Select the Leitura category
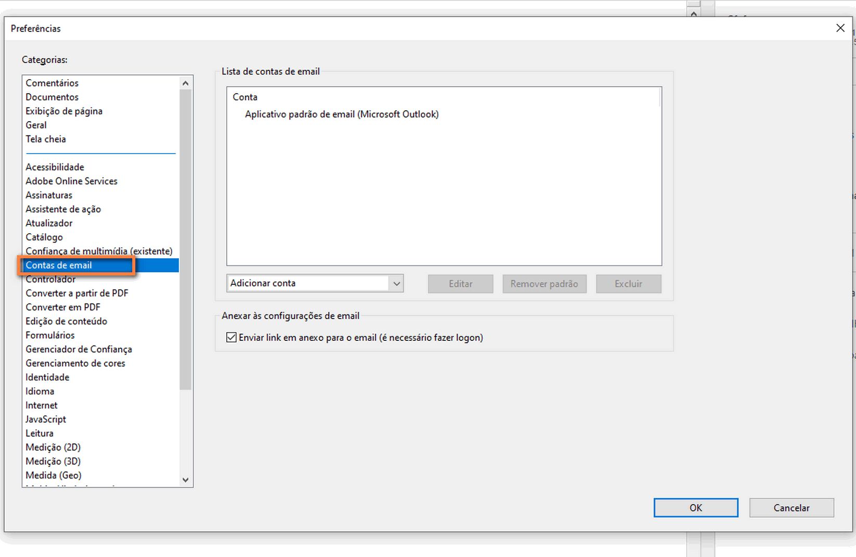 (x=40, y=434)
